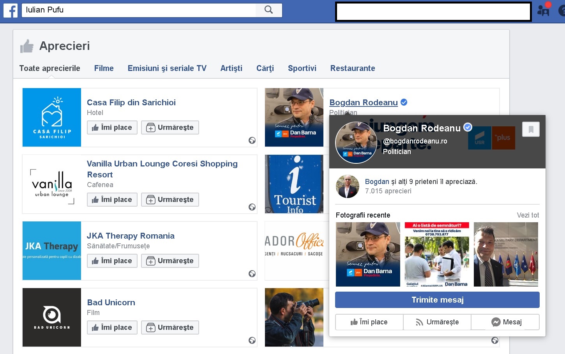Screen dimensions: 565x354
Task: Open first recent photo Dan Barna poster
Action: 368,255
